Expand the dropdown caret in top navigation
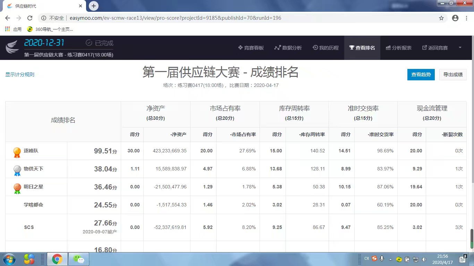 click(460, 47)
